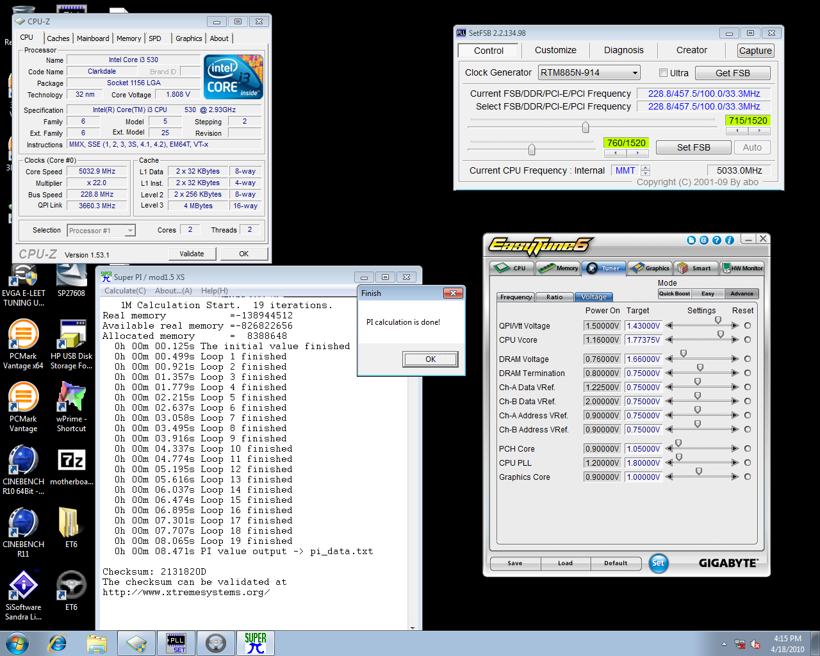Confirm OK in PI calculation Finish dialog

click(430, 359)
